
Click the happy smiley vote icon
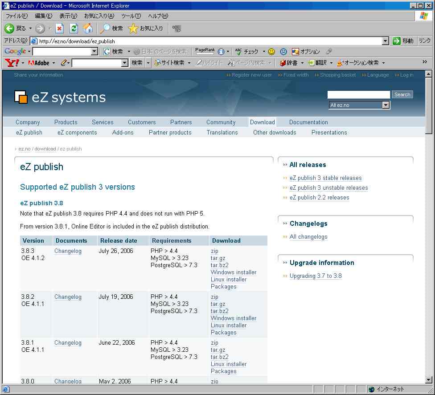point(271,52)
